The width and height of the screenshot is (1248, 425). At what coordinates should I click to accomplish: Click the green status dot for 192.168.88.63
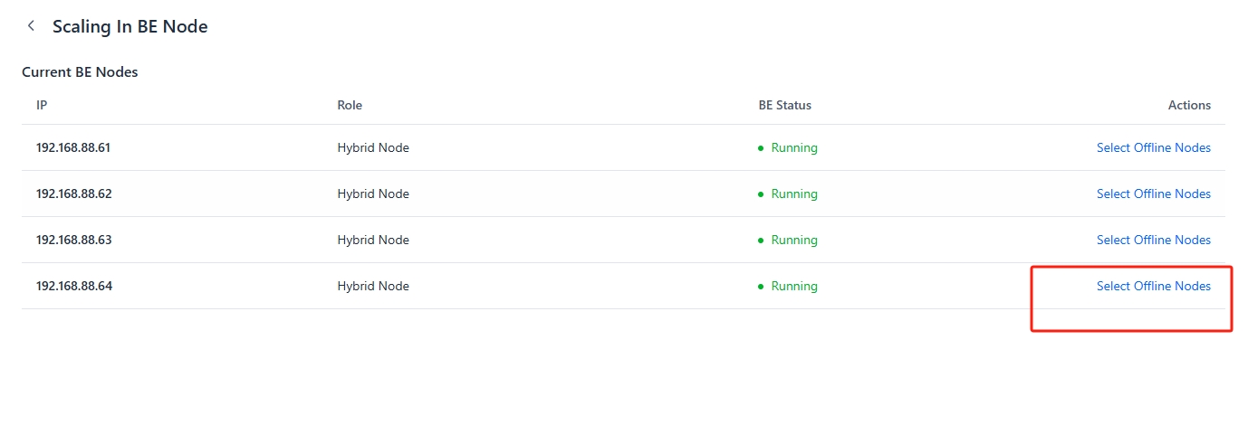[761, 241]
